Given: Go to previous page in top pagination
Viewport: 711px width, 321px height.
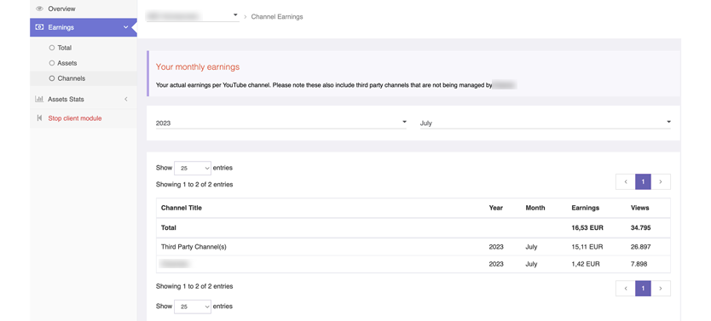Looking at the screenshot, I should point(626,181).
